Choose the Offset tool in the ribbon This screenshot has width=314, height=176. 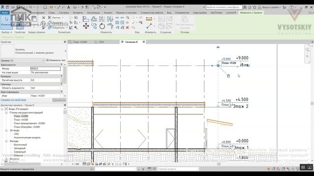click(x=94, y=19)
